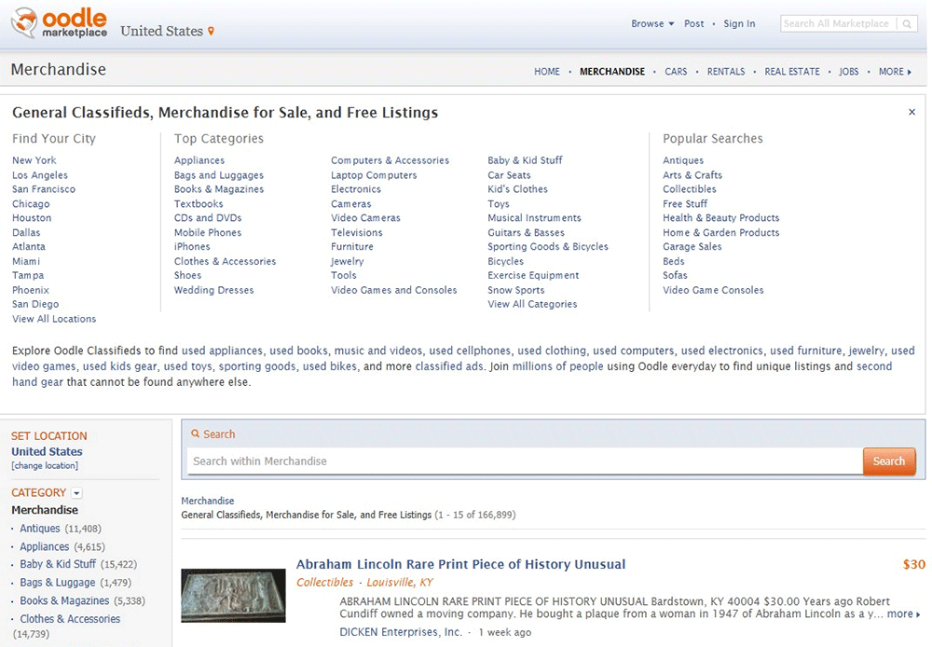Expand the Category dropdown arrow
The image size is (932, 647).
[x=77, y=493]
